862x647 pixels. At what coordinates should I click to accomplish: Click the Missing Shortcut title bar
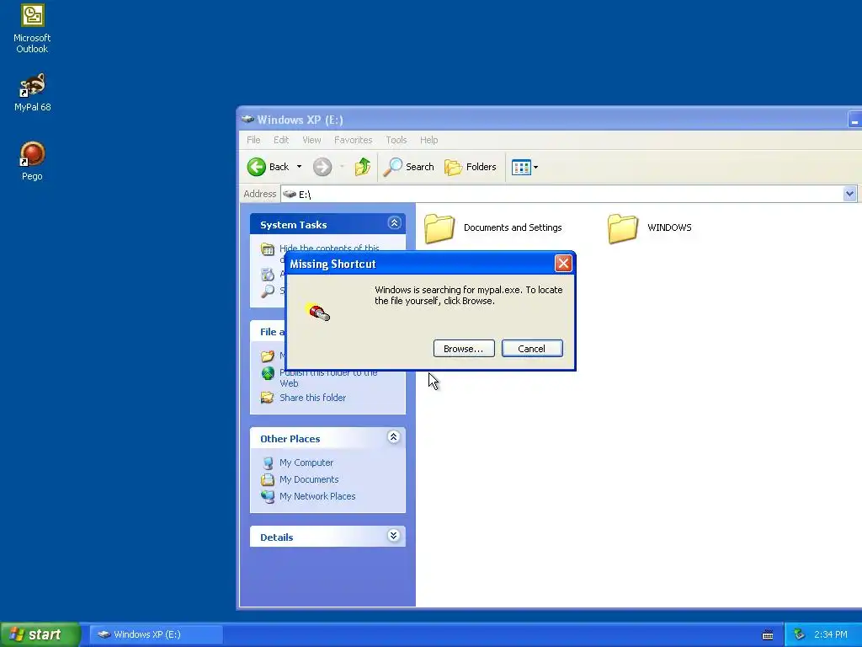coord(430,264)
